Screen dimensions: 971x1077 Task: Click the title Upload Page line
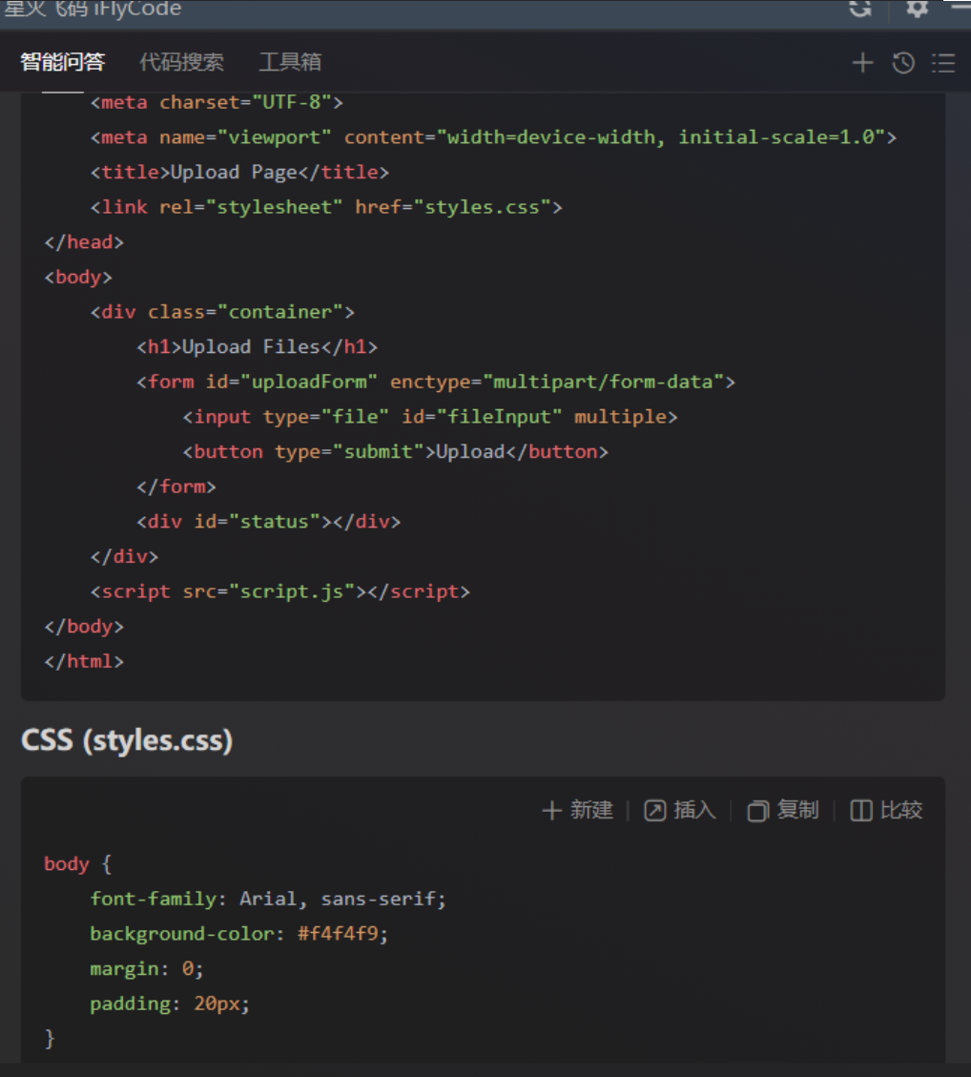click(x=239, y=173)
